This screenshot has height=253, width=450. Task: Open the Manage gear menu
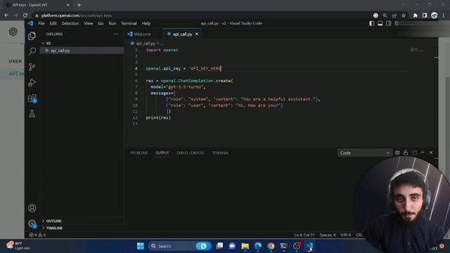(32, 223)
